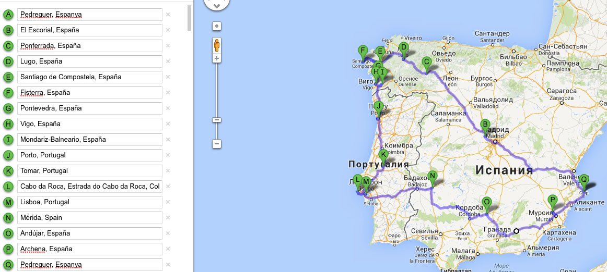Remove the Mérida waypoint

[x=168, y=218]
